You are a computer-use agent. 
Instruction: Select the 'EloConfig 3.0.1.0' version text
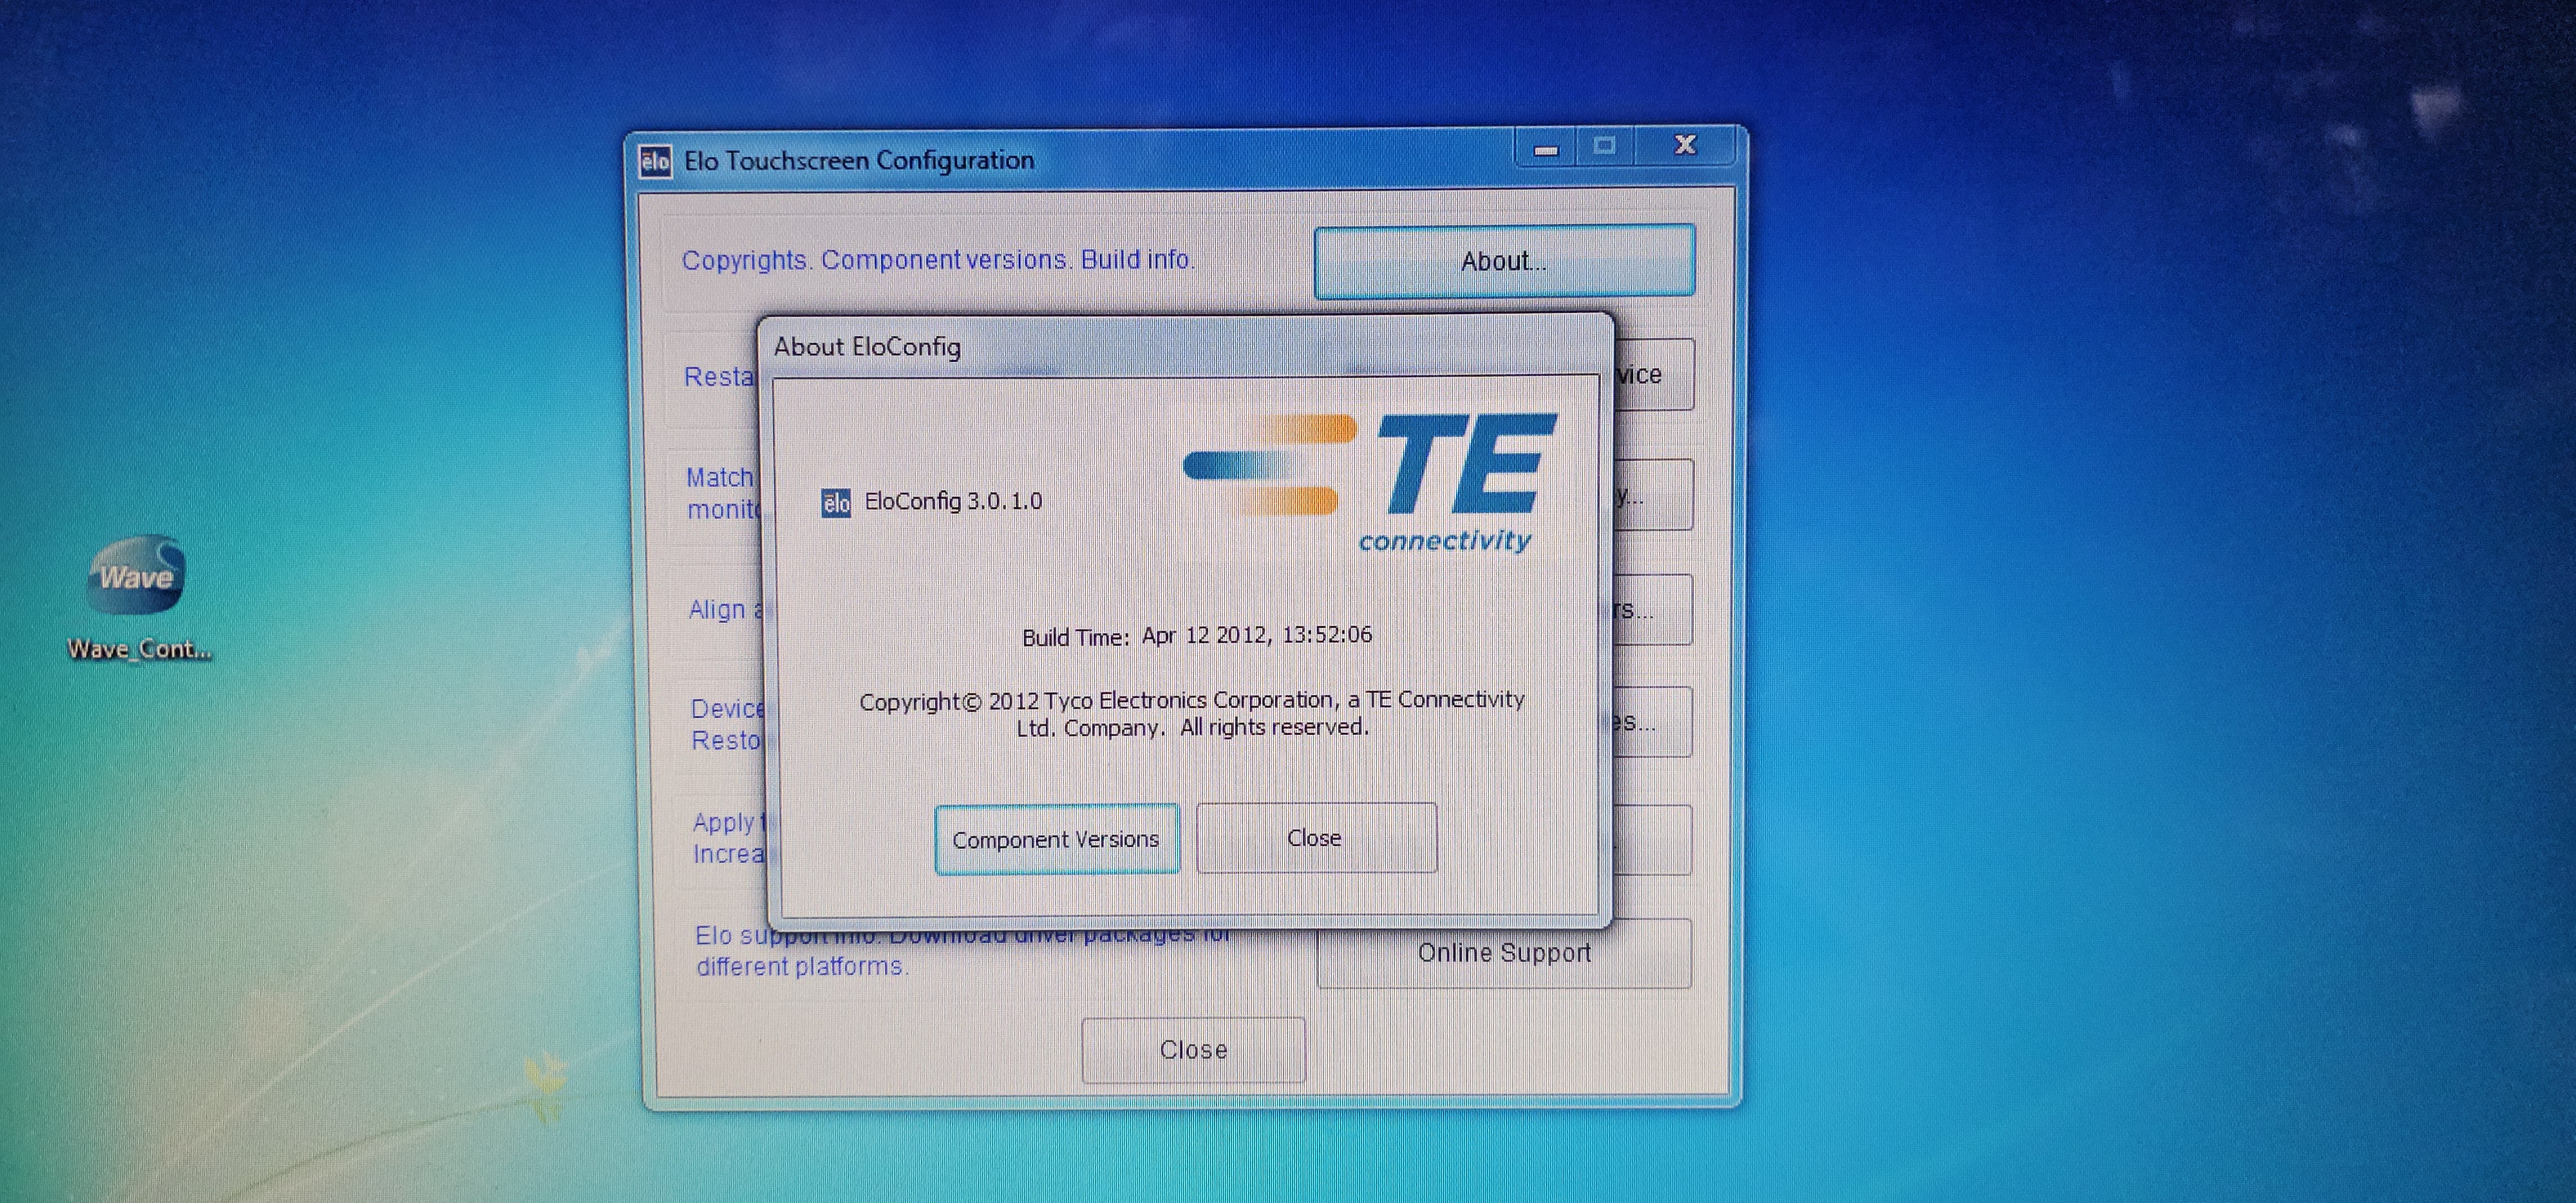953,501
